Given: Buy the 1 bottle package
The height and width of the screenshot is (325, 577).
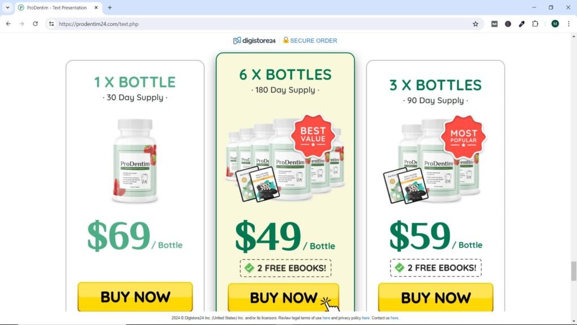Looking at the screenshot, I should [x=135, y=297].
